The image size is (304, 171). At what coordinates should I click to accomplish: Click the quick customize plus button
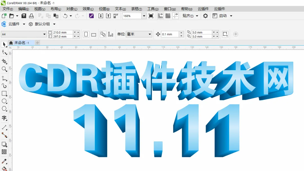tap(236, 34)
